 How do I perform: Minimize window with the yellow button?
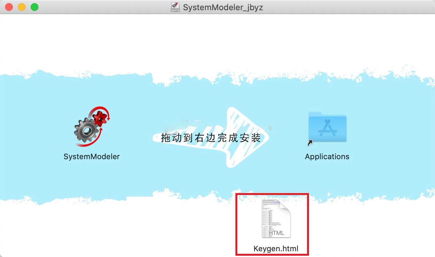tap(22, 7)
